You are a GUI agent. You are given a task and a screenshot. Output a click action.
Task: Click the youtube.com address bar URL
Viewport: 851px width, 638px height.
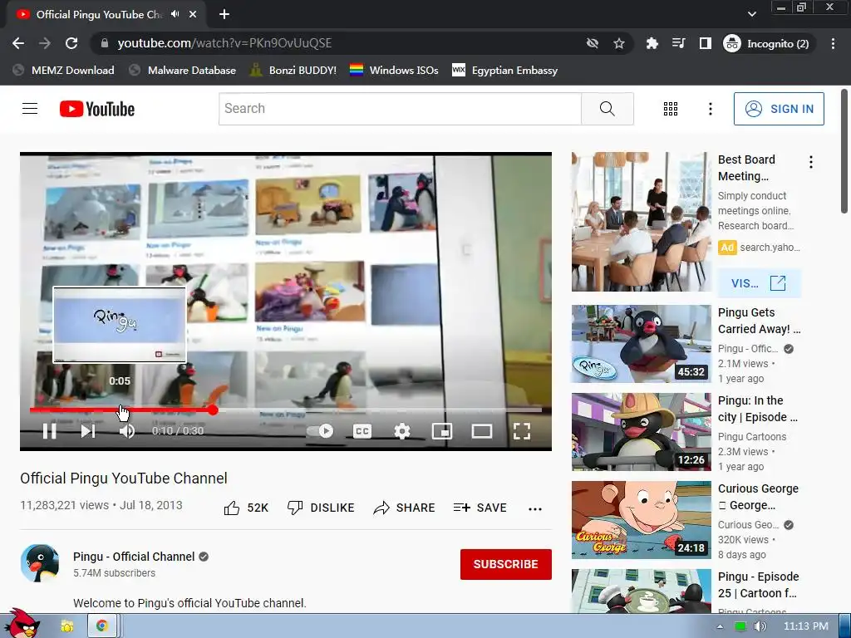[x=224, y=43]
